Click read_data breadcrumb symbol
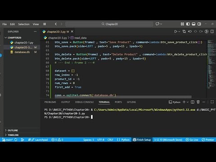Screen dimensions: 216x162 79,38
